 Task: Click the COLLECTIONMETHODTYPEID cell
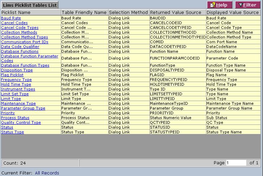[x=178, y=37]
